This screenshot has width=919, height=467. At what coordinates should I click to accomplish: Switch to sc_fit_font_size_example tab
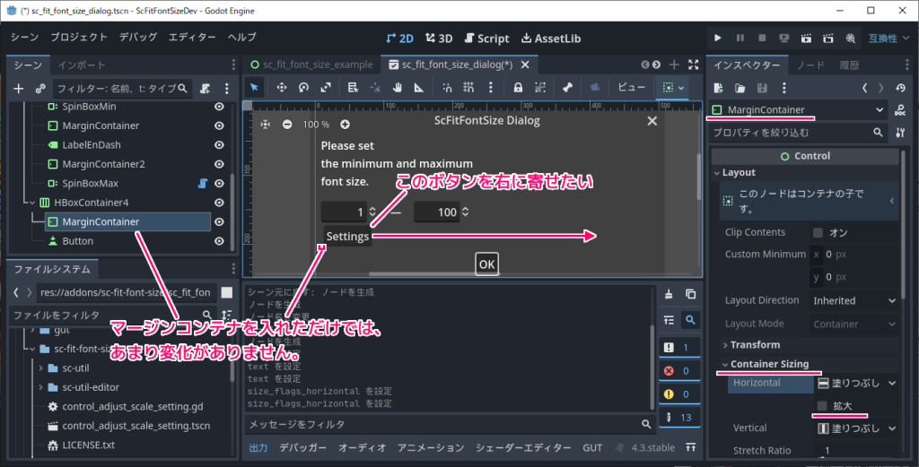(x=312, y=65)
